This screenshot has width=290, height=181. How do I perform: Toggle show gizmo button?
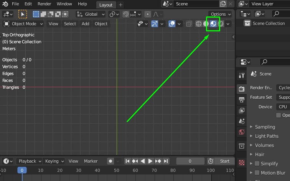[x=155, y=24]
